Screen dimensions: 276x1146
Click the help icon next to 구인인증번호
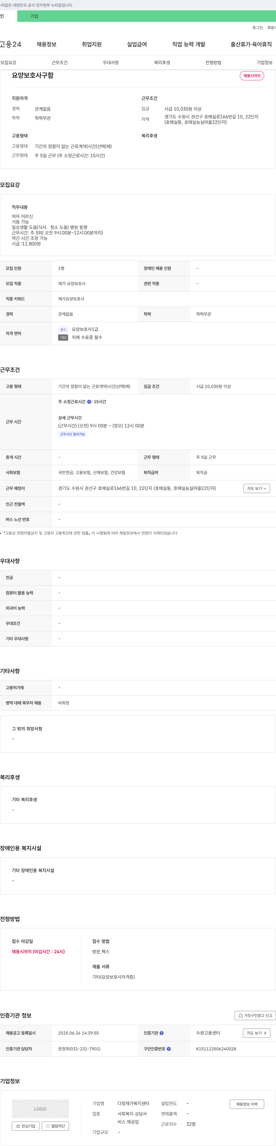click(x=168, y=1049)
